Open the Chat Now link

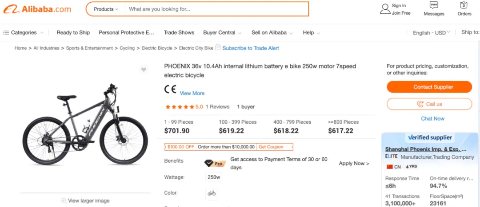432,118
